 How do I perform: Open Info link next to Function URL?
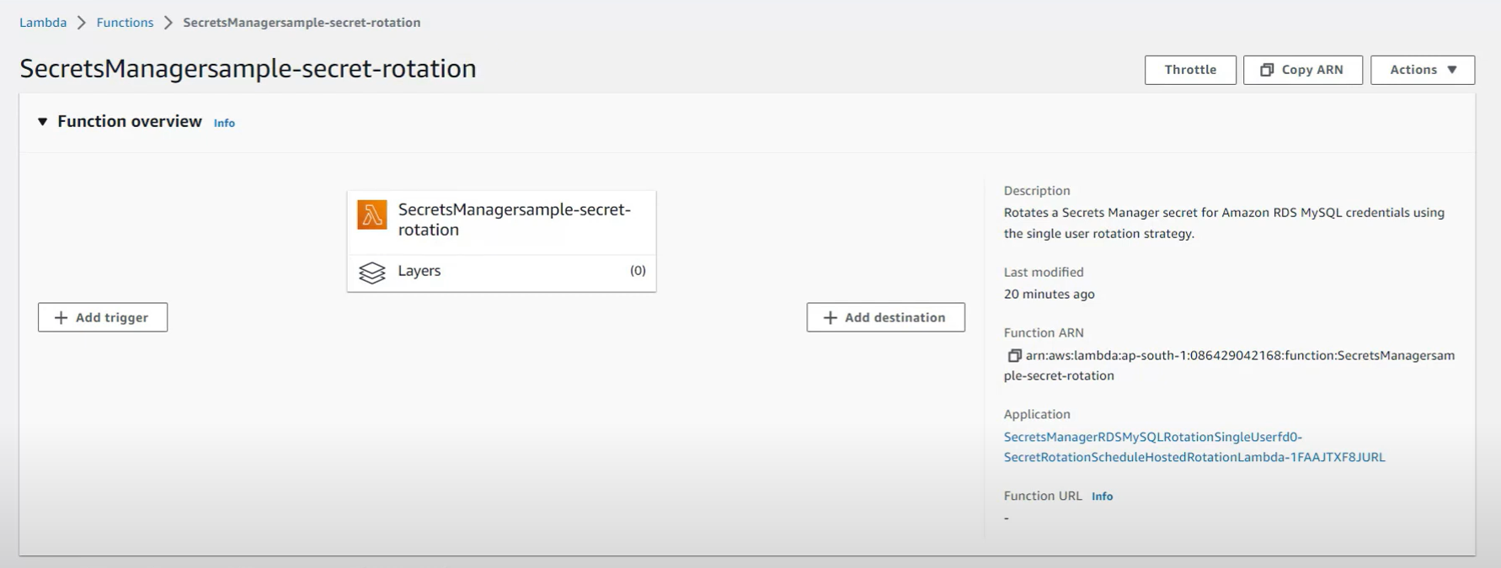pyautogui.click(x=1102, y=496)
